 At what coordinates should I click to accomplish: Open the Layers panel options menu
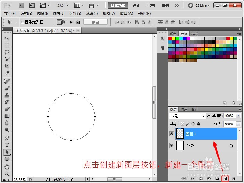coord(239,109)
